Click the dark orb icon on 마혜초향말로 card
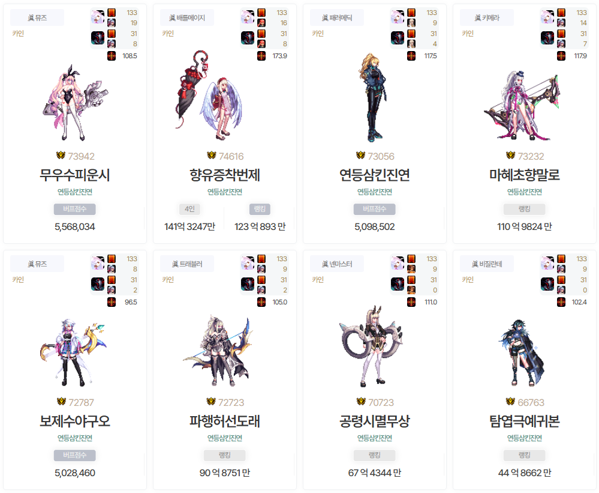Viewport: 599px width, 493px height. 547,38
